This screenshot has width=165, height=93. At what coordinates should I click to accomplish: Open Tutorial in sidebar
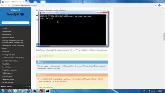5,28
